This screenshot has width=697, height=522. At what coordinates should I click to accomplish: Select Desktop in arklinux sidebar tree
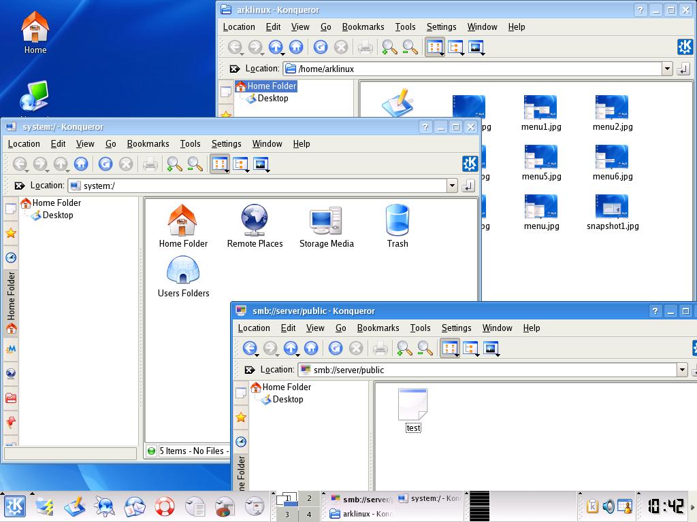272,99
